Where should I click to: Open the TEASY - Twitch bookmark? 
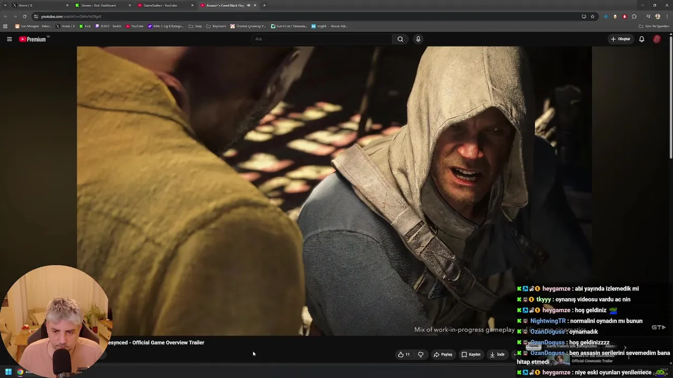(x=108, y=26)
